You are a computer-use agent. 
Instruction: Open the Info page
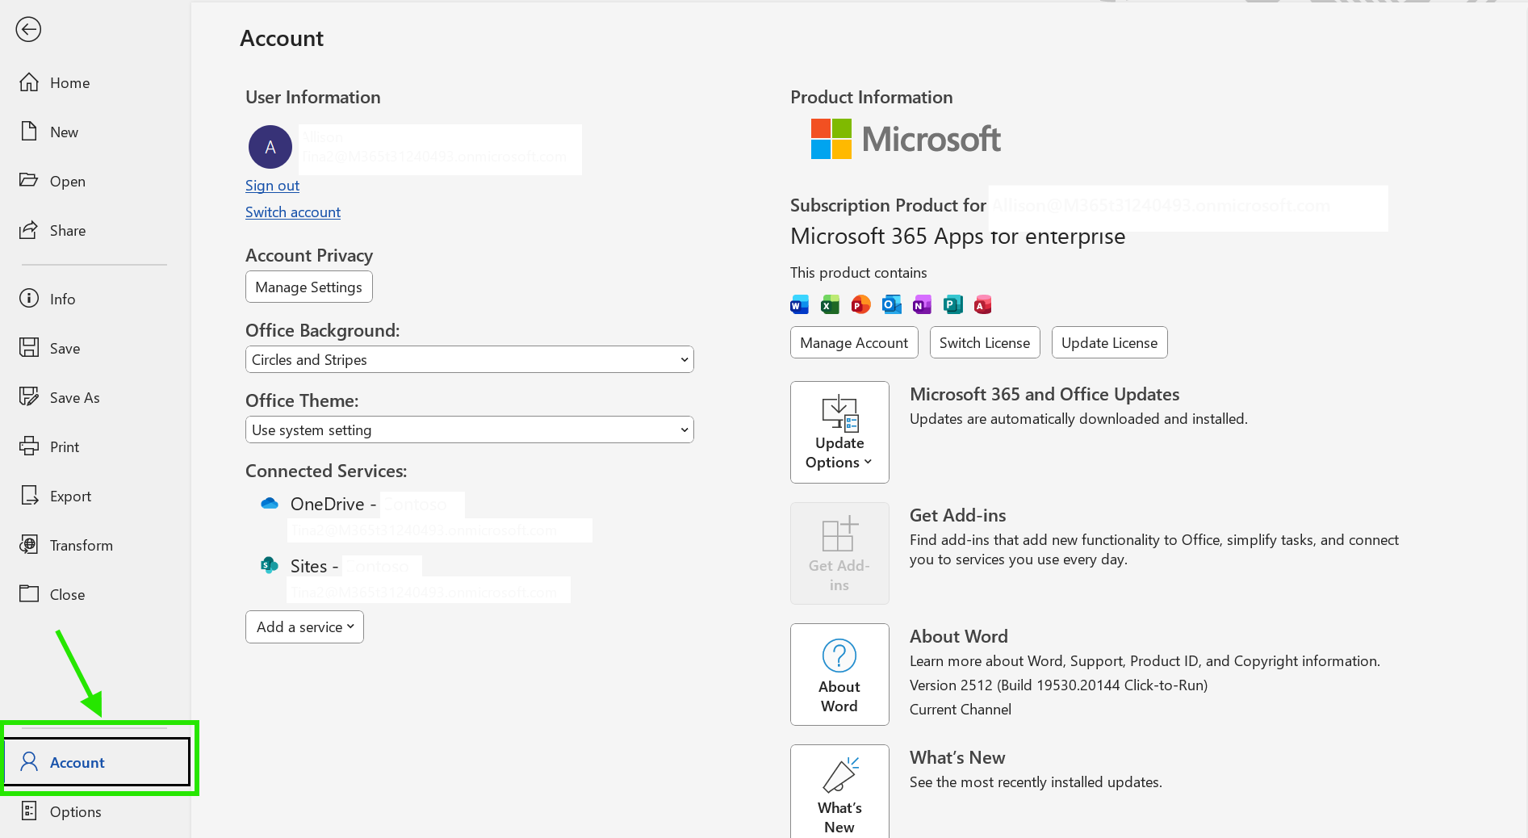(x=95, y=300)
